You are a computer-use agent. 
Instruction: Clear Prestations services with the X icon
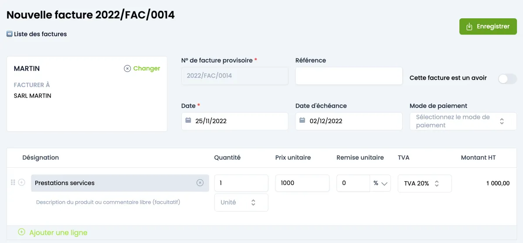click(200, 183)
